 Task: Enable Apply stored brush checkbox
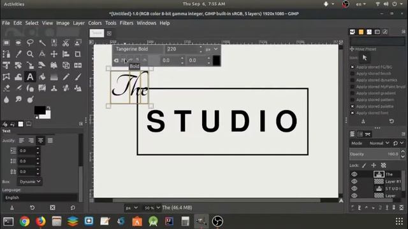pos(353,74)
